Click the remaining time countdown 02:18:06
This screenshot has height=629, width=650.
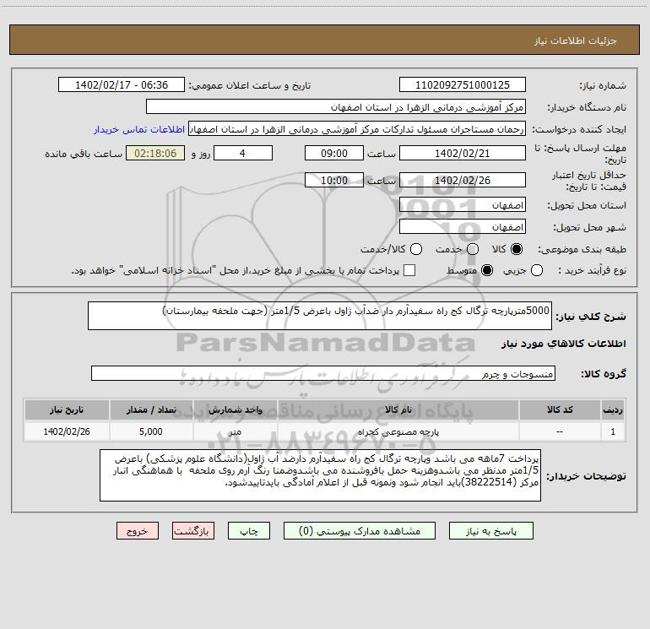click(x=155, y=154)
